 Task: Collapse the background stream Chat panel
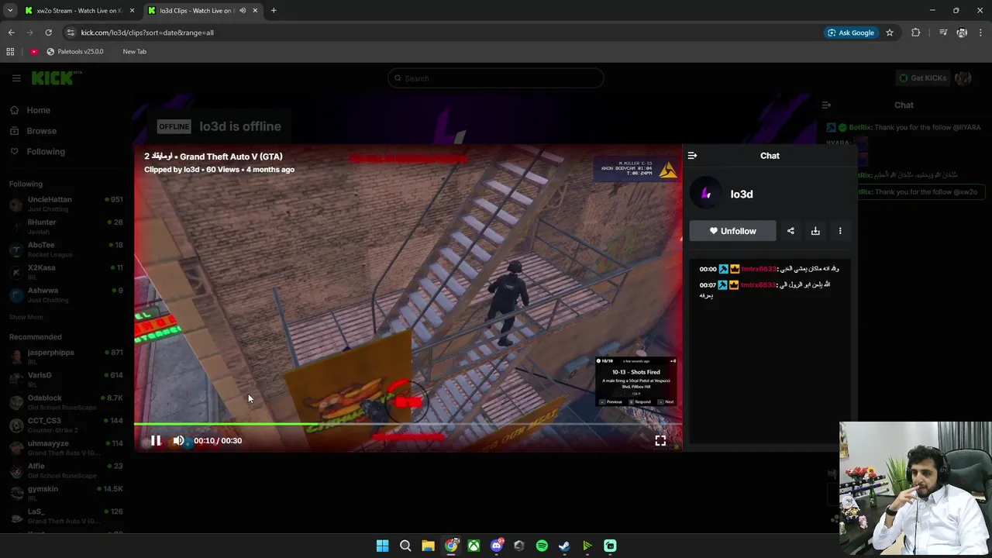(x=826, y=105)
